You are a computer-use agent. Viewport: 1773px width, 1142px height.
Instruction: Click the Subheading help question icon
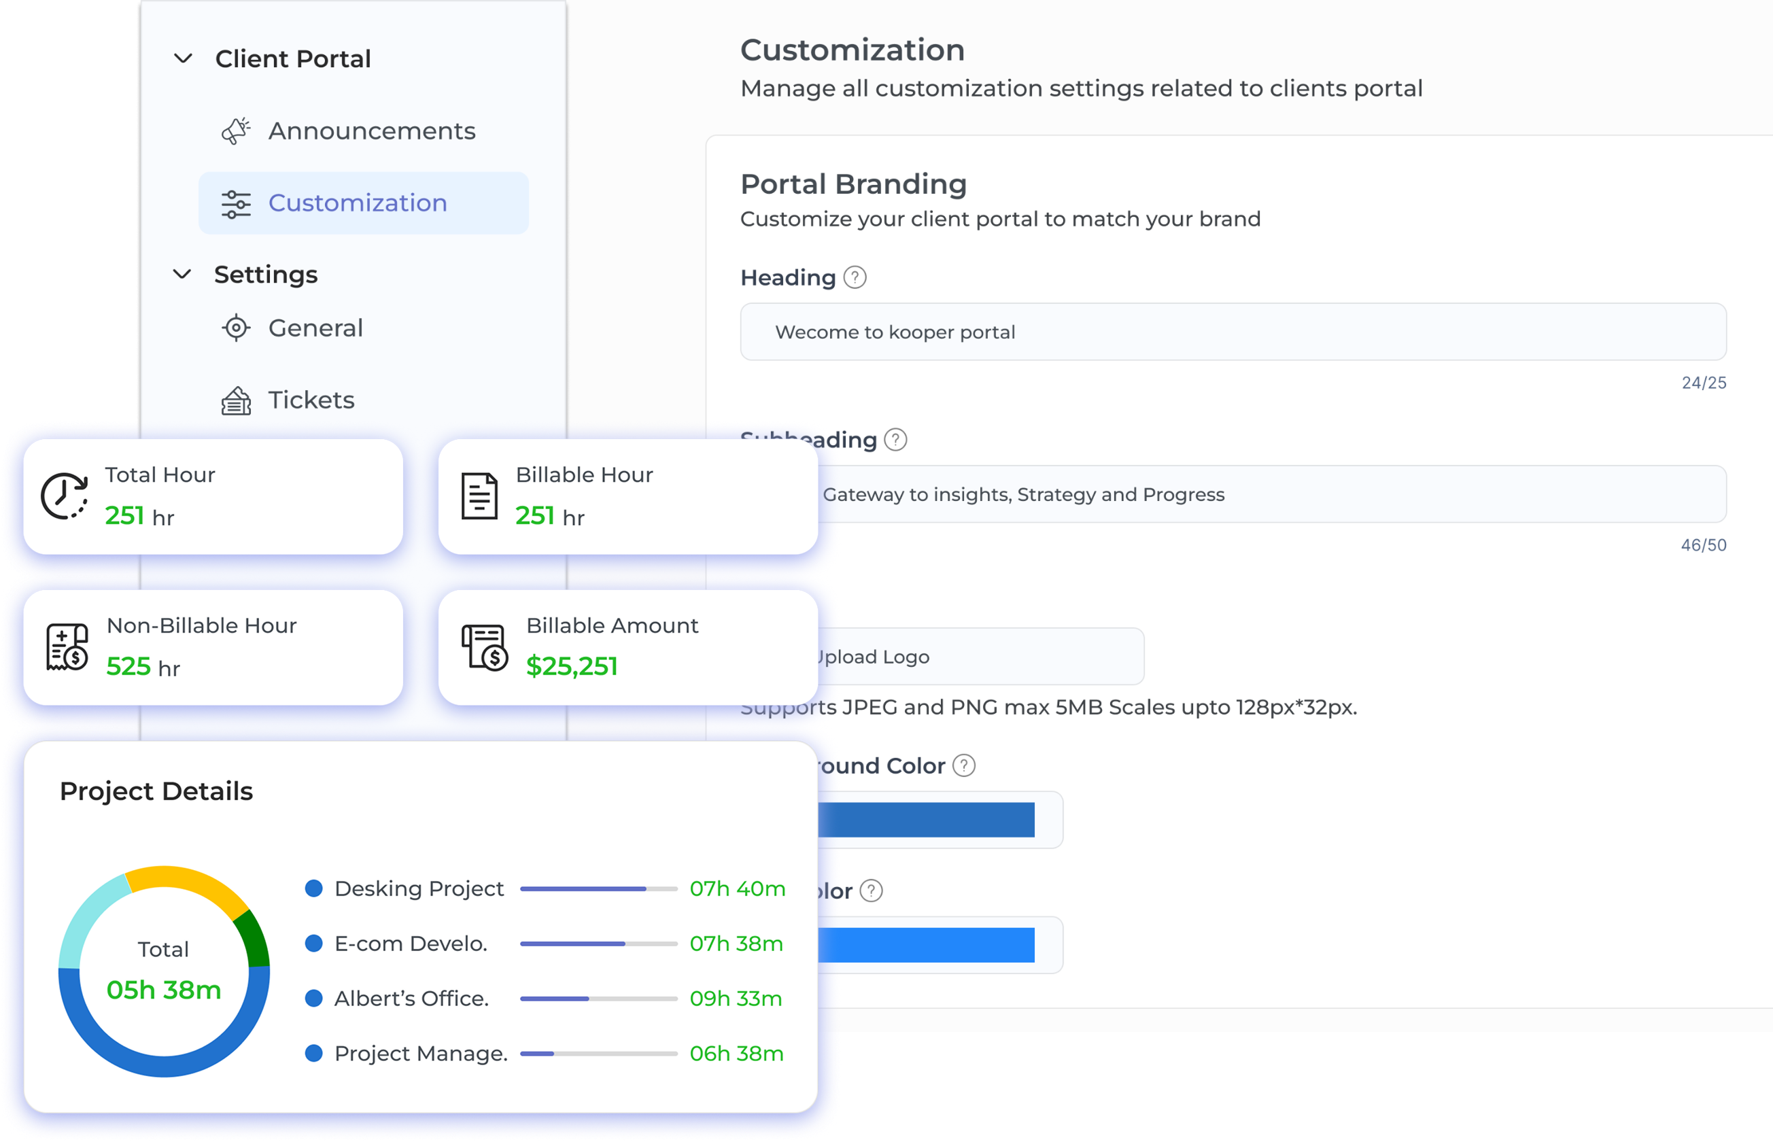[x=896, y=440]
